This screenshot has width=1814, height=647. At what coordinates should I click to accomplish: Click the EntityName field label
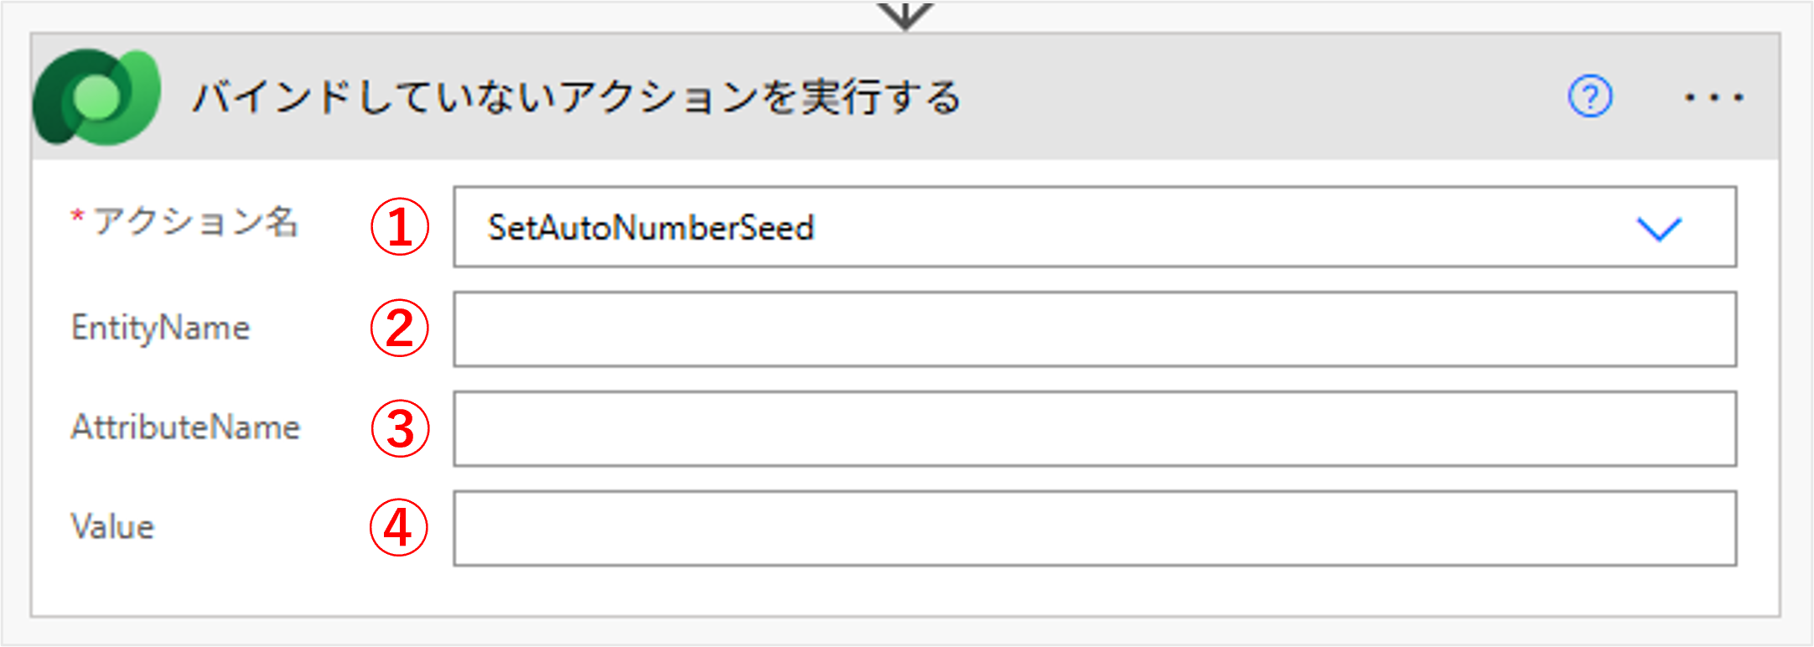pyautogui.click(x=160, y=328)
